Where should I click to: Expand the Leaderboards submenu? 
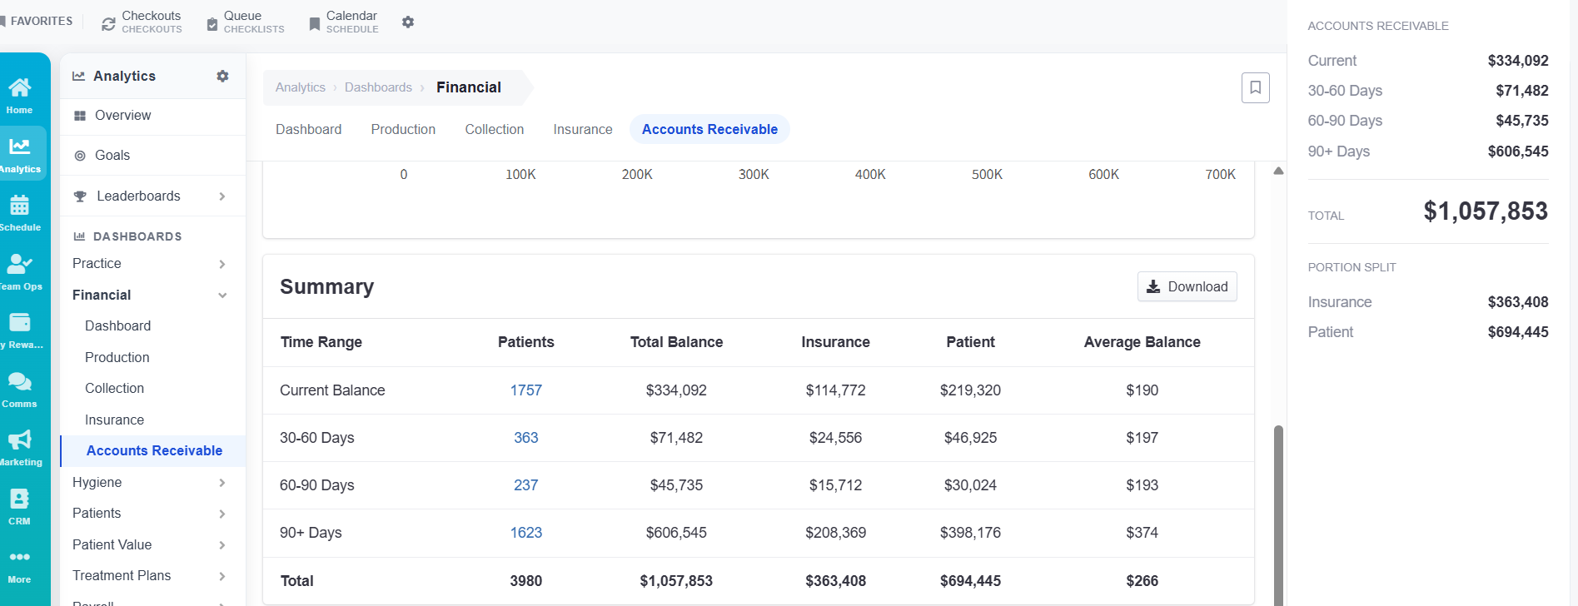click(222, 196)
